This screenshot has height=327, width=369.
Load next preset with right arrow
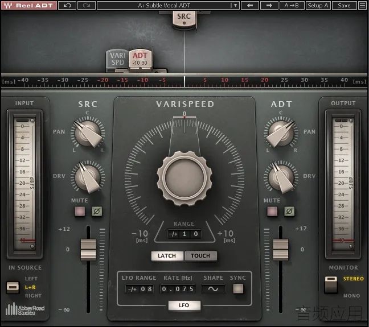pos(269,6)
